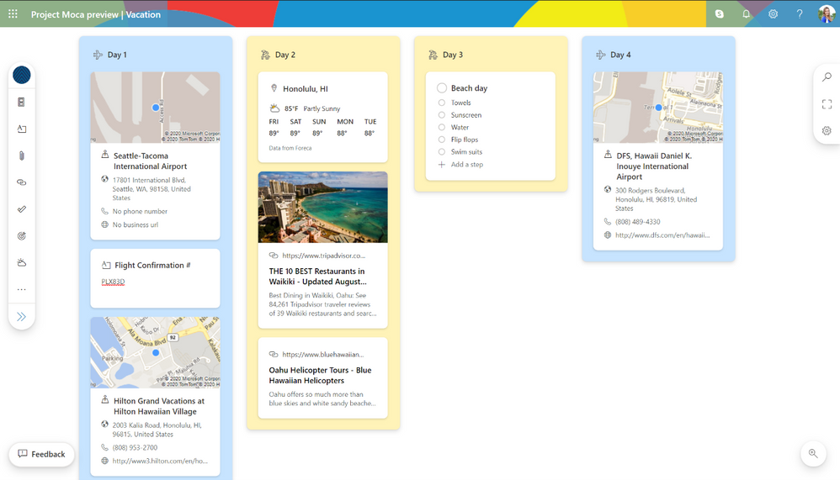Add a weather card from sidebar
The image size is (840, 480).
pyautogui.click(x=21, y=262)
